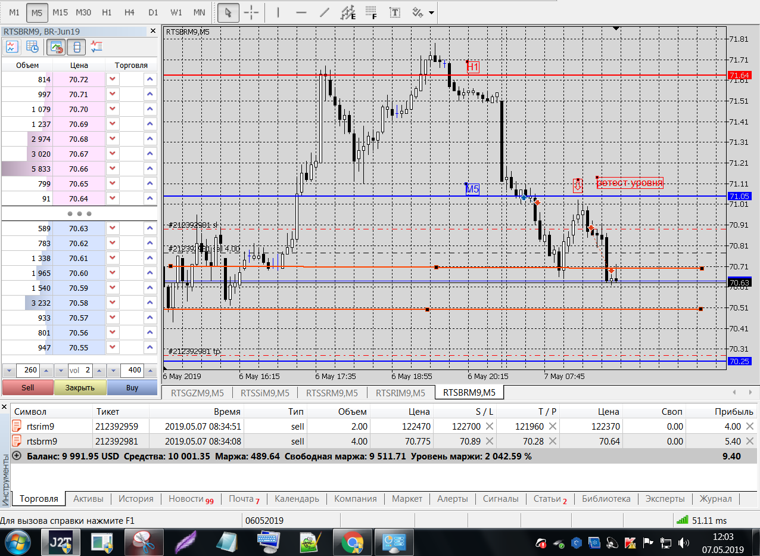Close the rtsbrm9 position with profit 5.40

750,442
